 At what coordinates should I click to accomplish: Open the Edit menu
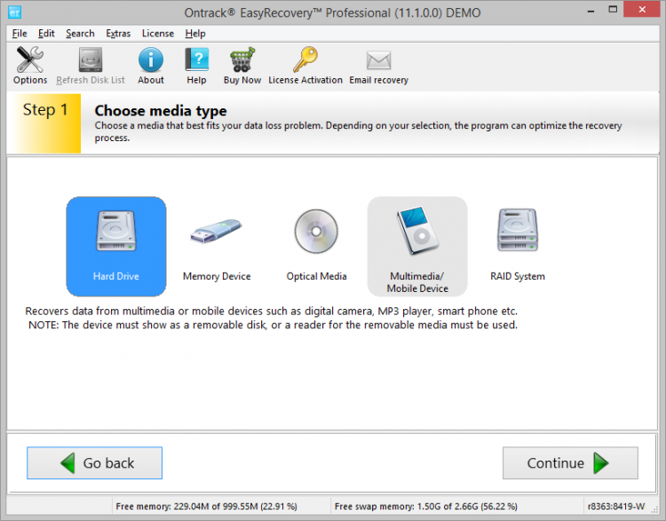[46, 34]
